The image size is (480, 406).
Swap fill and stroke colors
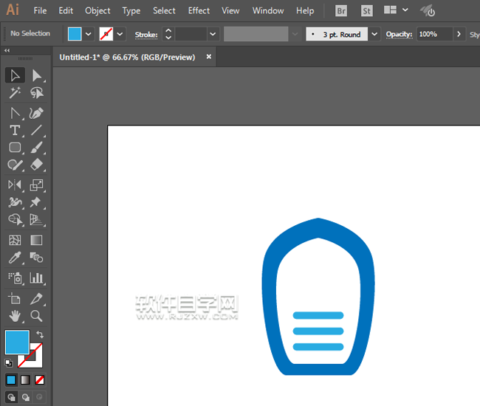[40, 335]
